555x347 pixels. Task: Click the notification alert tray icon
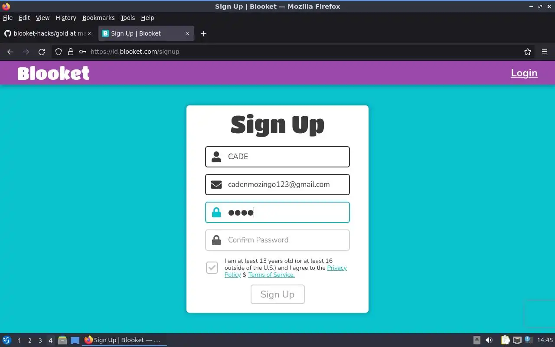tap(528, 340)
